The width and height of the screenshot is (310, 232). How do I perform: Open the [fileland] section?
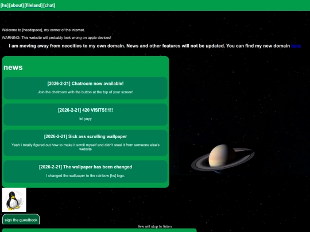click(34, 5)
